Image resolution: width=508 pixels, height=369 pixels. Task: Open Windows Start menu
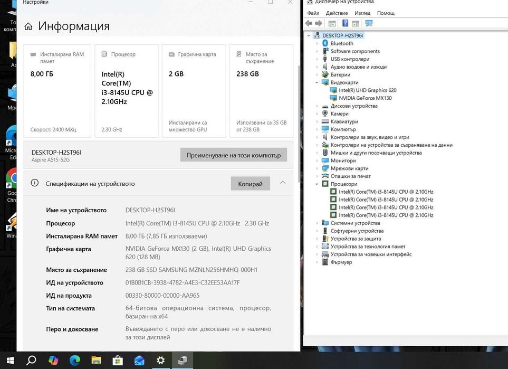(10, 360)
